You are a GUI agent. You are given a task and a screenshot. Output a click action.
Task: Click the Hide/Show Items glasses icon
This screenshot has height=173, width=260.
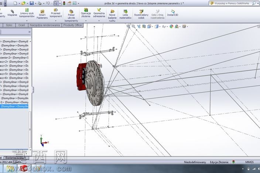click(x=164, y=26)
